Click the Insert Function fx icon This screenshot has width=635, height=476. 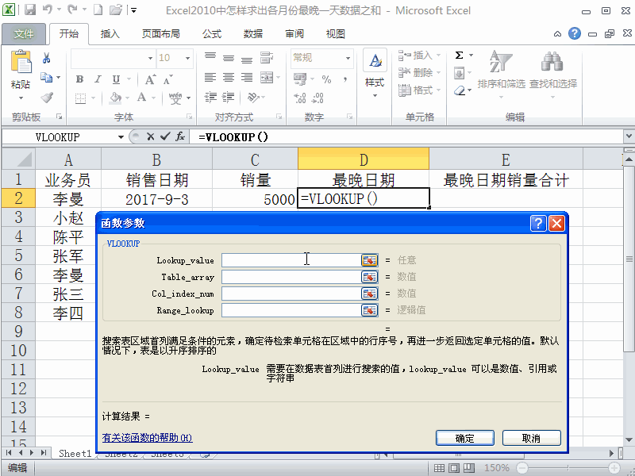[x=180, y=136]
